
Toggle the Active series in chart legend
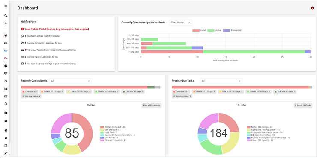tap(215, 30)
